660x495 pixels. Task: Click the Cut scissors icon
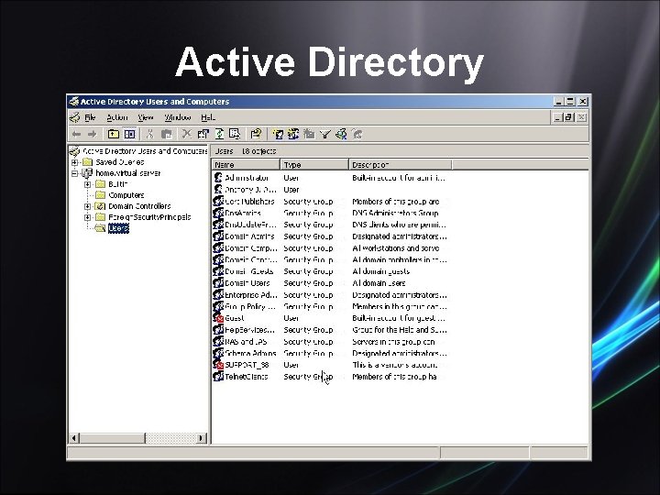tap(149, 134)
